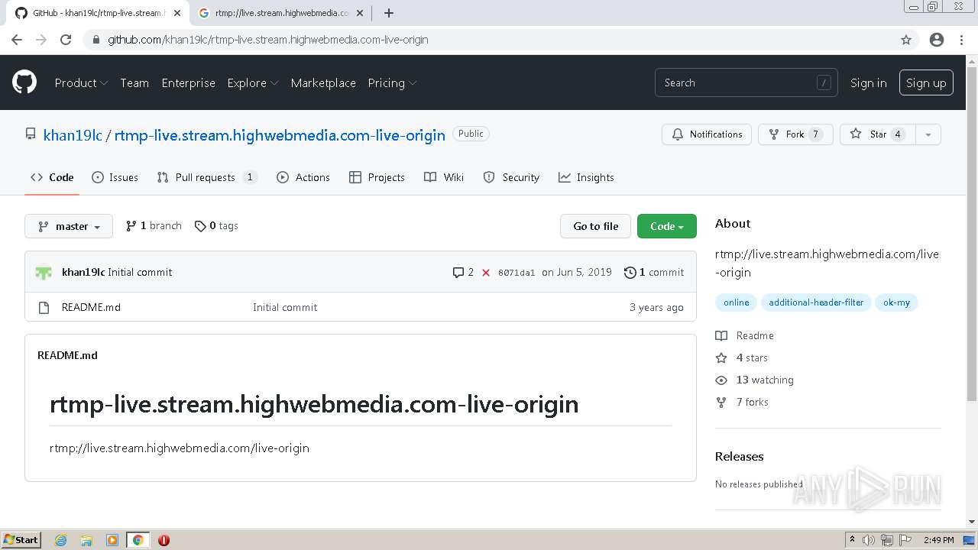Expand the Pricing menu

click(x=392, y=83)
